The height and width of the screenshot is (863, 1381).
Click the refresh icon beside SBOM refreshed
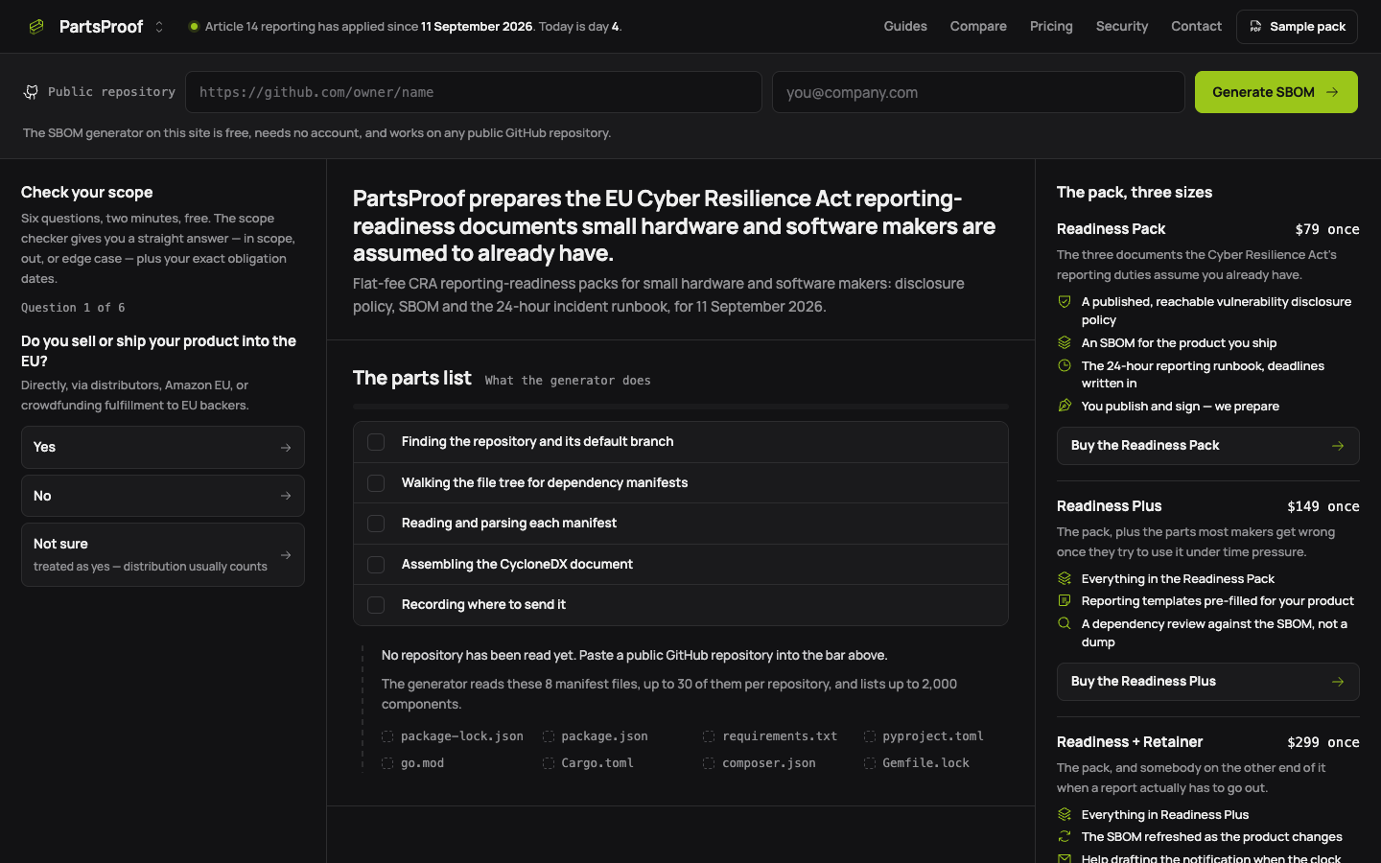point(1065,836)
